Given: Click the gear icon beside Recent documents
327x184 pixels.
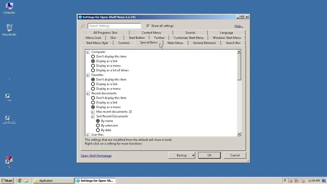Looking at the screenshot, I should (x=88, y=93).
